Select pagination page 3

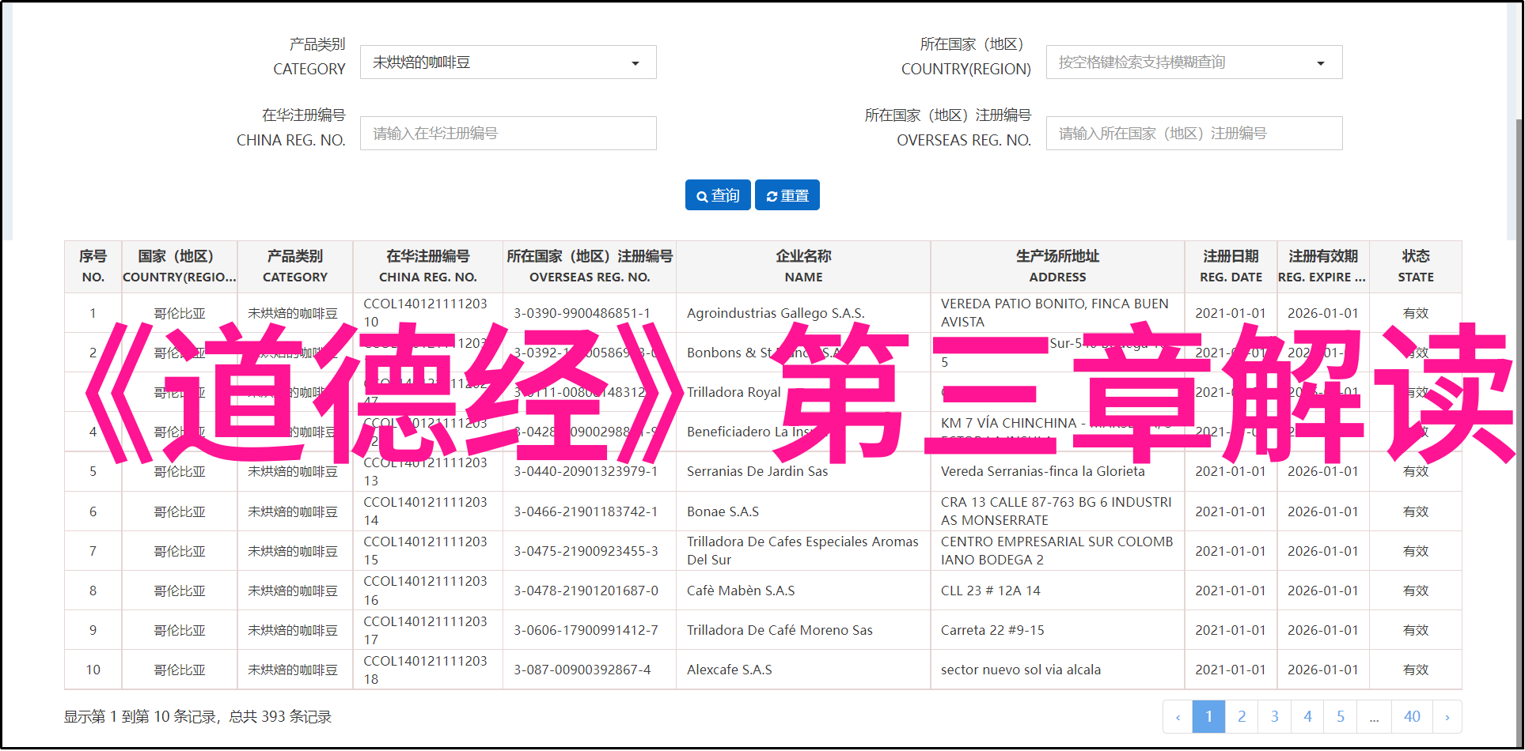pos(1275,717)
